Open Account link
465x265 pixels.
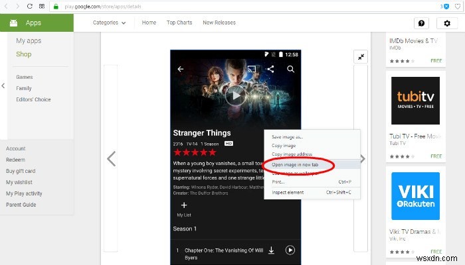(x=16, y=148)
